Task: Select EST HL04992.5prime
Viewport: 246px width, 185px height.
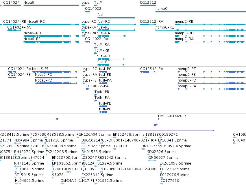Action: [x=18, y=184]
